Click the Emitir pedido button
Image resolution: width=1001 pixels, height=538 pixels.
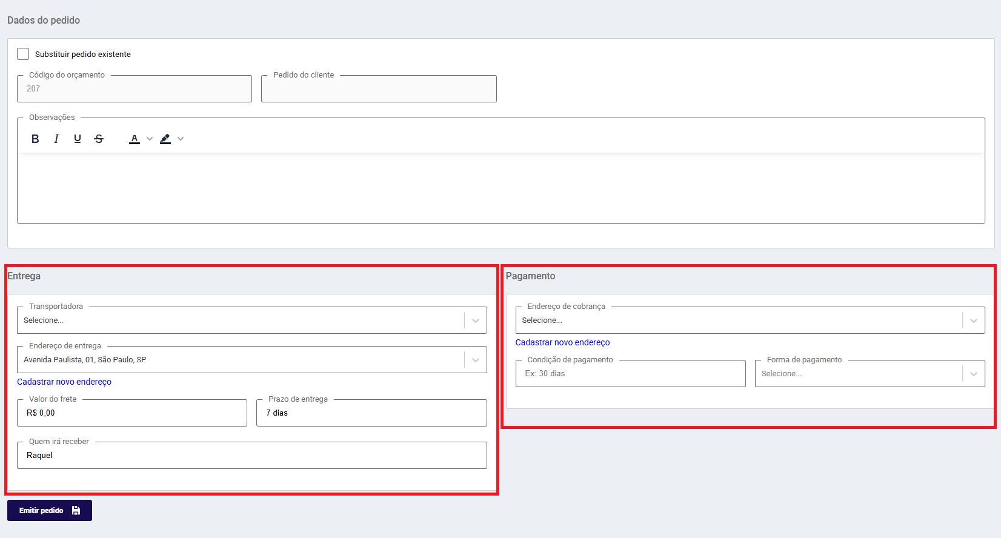(x=50, y=510)
